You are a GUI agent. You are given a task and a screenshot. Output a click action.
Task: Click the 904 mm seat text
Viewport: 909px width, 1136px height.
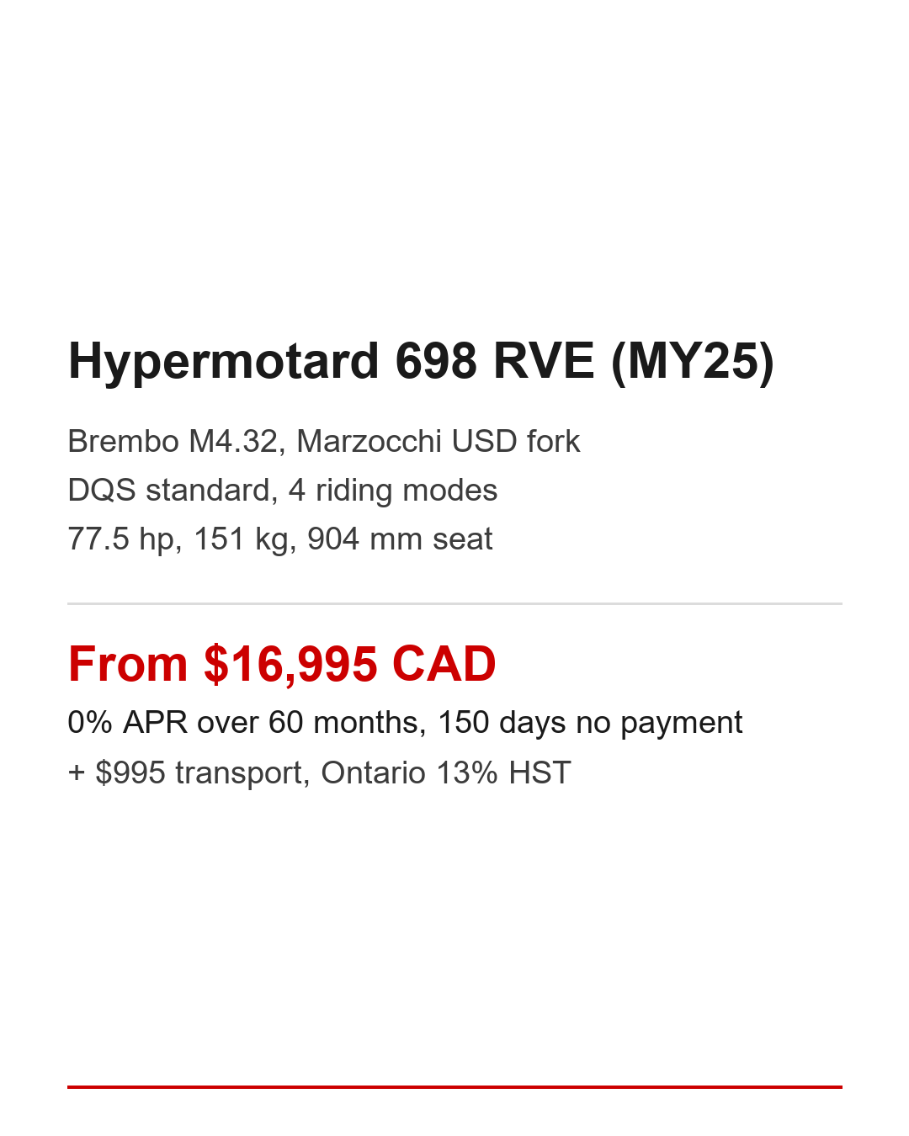tap(399, 539)
